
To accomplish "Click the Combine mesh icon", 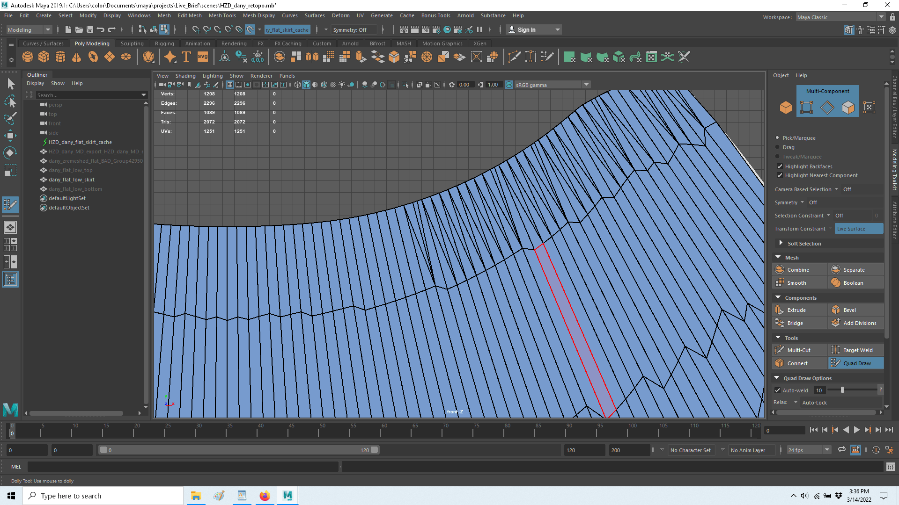I will (x=780, y=270).
